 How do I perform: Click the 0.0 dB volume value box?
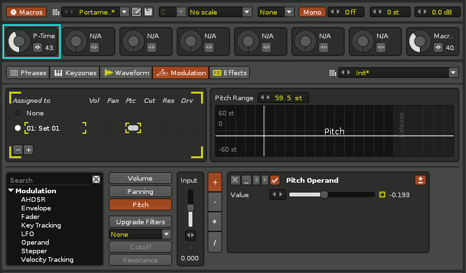[x=438, y=12]
